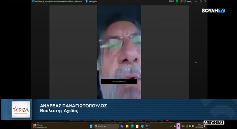Click the Windows Start button
This screenshot has width=237, height=129.
(x=91, y=126)
